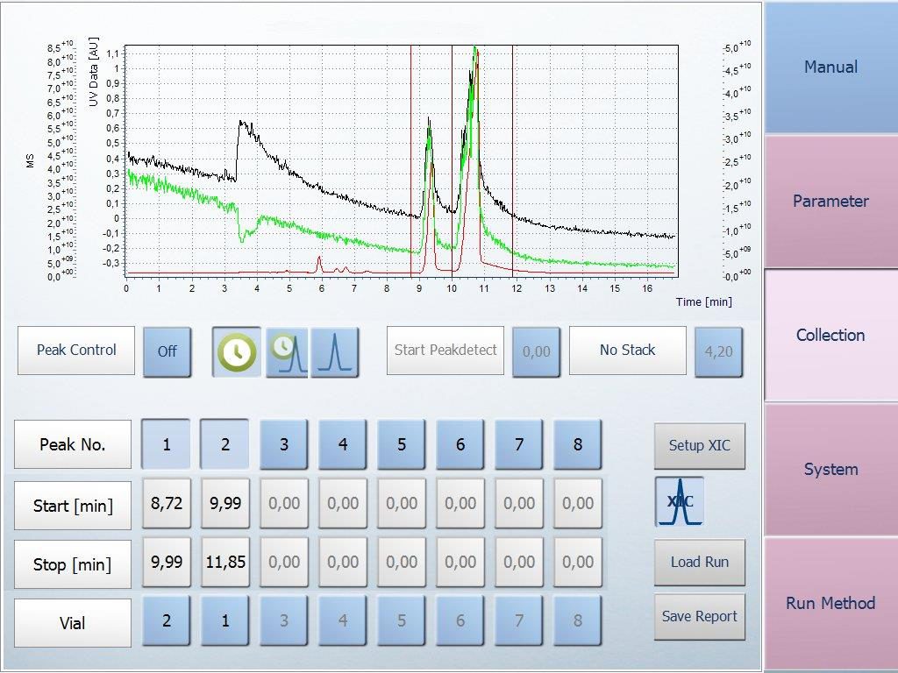Screen dimensions: 898x673
Task: Open vial selector showing 2 for peak 1
Action: click(166, 621)
